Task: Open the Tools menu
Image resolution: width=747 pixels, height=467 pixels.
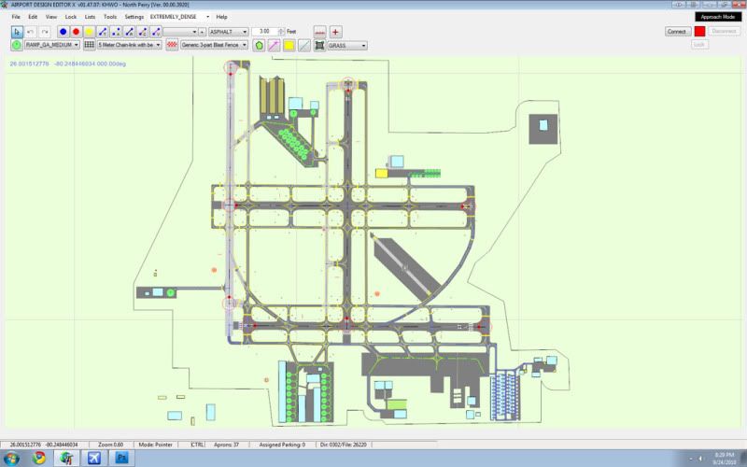Action: coord(110,17)
